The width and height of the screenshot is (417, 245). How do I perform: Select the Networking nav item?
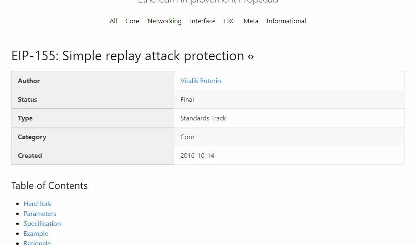pos(165,21)
